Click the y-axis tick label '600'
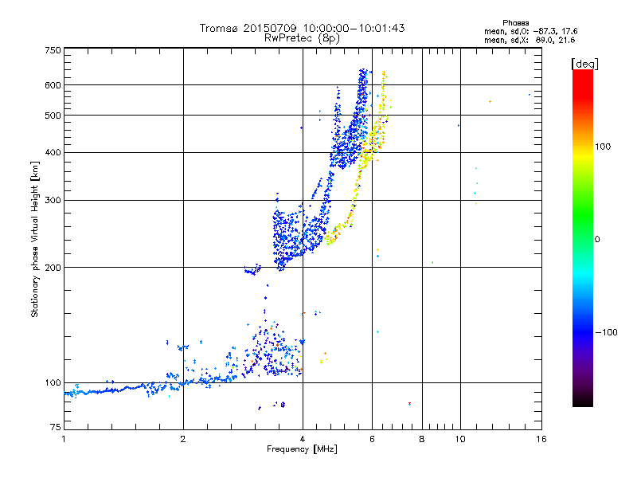 click(x=53, y=85)
